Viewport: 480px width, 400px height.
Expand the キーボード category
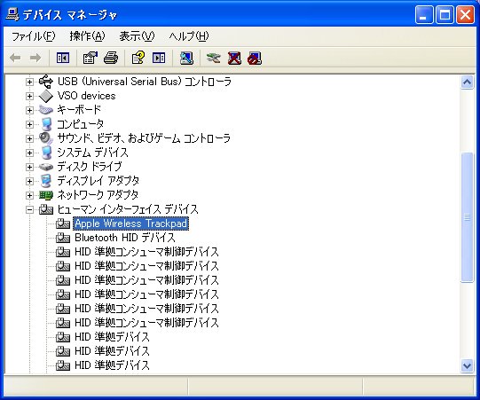pos(29,110)
